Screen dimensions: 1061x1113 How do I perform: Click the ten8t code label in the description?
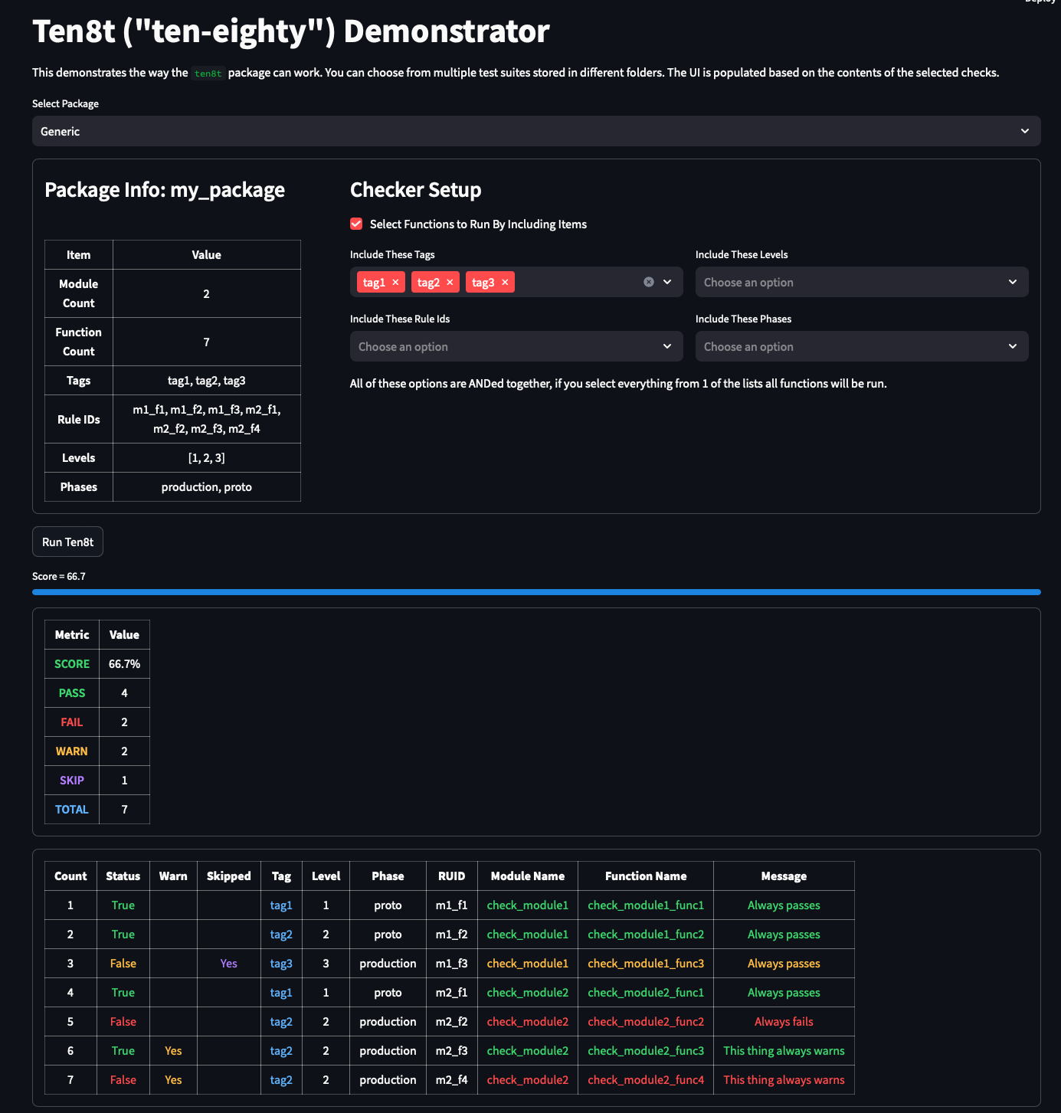click(208, 74)
